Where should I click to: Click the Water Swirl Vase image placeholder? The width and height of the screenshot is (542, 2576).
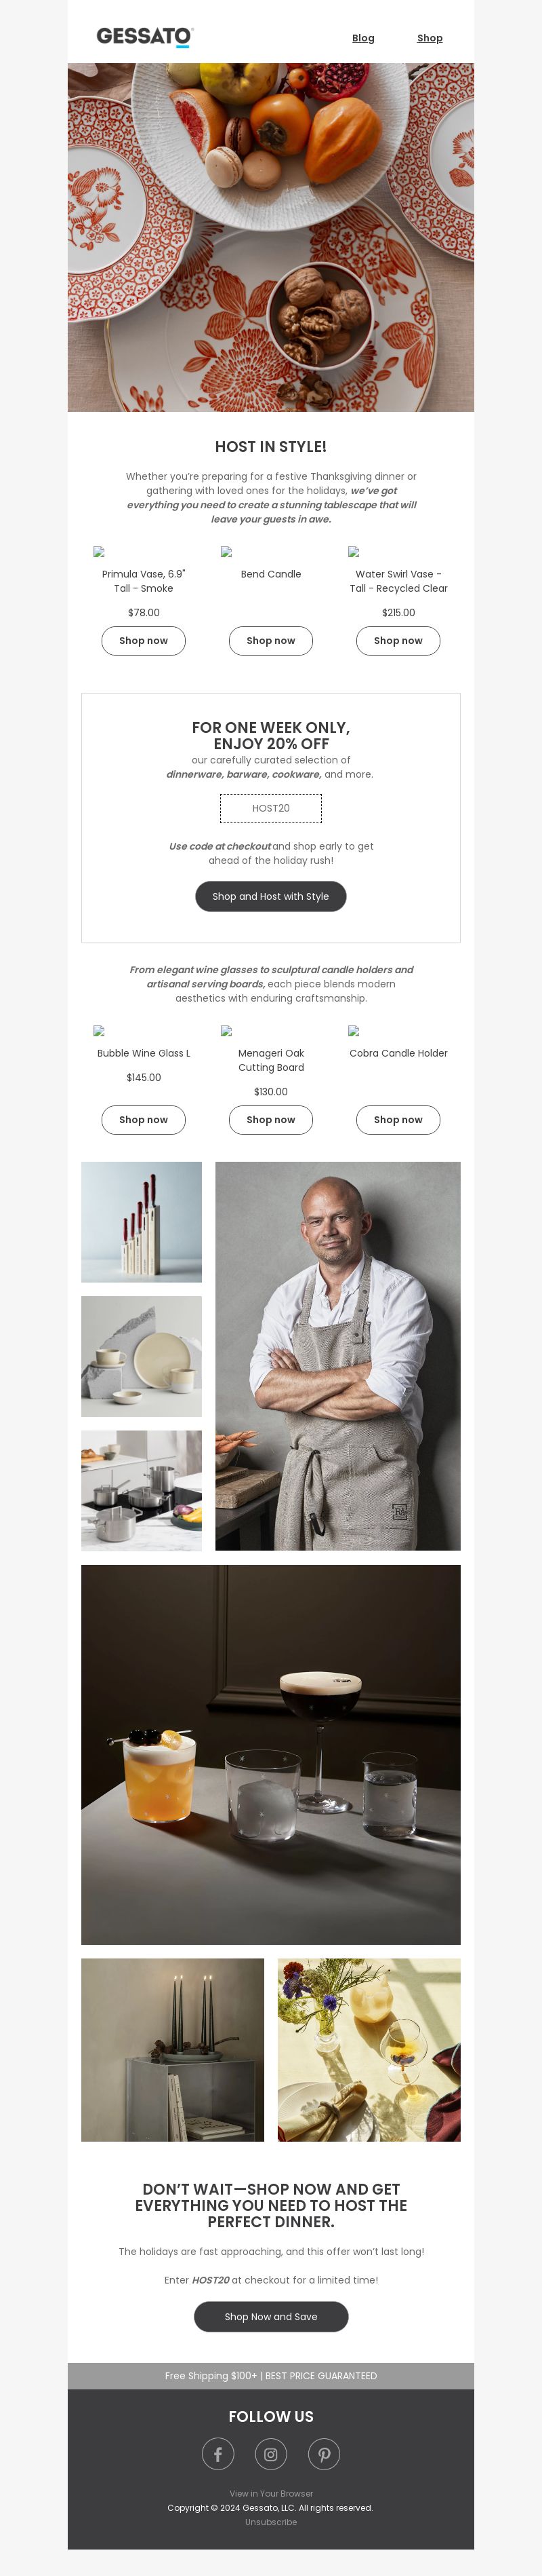pyautogui.click(x=354, y=552)
